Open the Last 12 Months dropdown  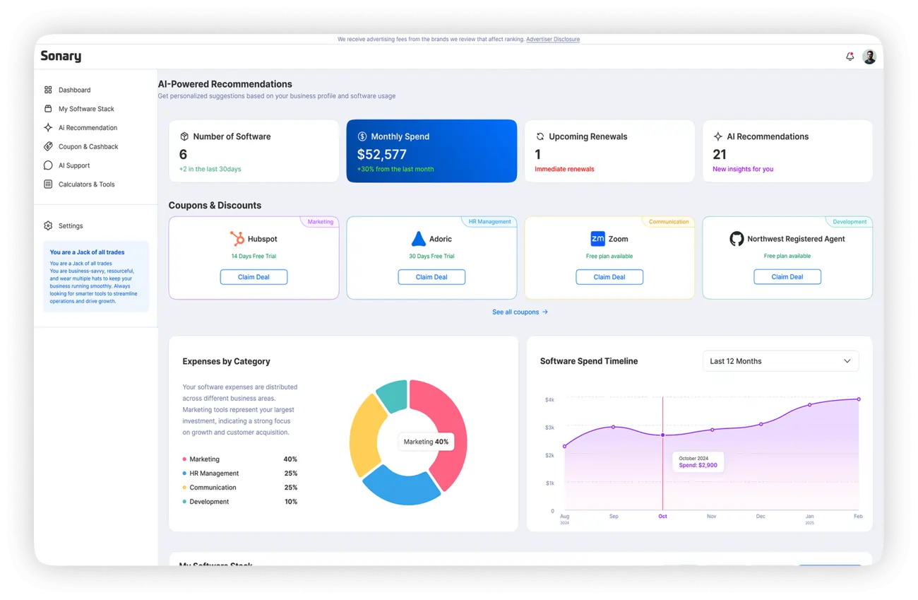(780, 361)
